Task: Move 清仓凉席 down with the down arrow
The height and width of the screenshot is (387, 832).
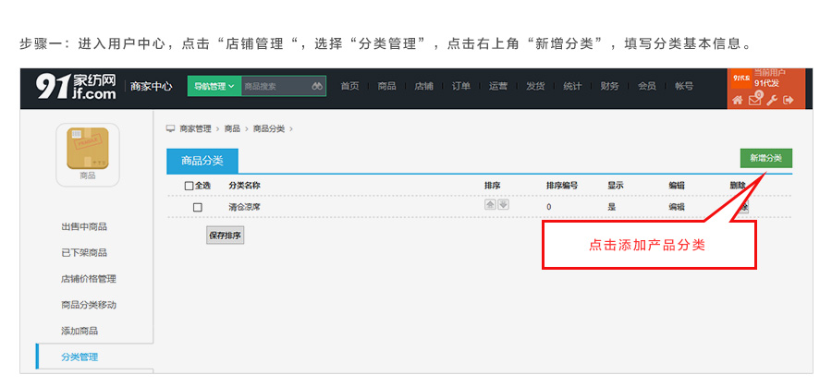Action: tap(503, 205)
